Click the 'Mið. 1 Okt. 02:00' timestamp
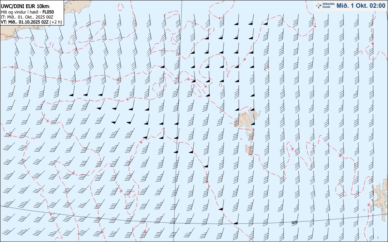This screenshot has width=388, height=242. [x=361, y=6]
